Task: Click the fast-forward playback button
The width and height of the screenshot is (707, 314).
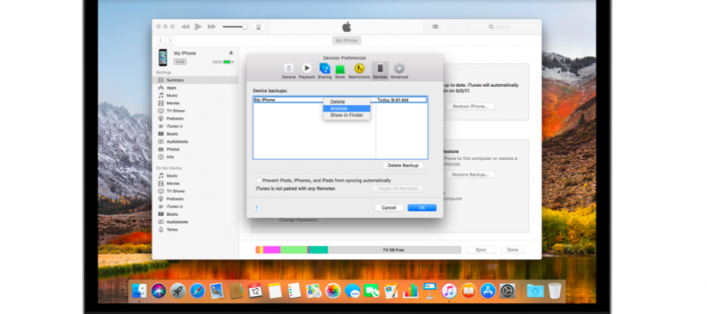Action: 211,27
